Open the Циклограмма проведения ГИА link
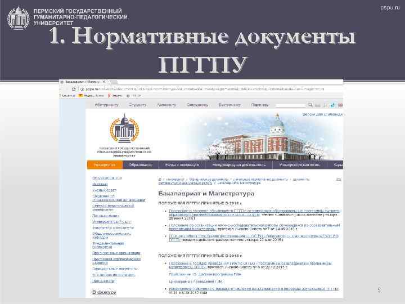The width and height of the screenshot is (405, 304). coord(195,281)
